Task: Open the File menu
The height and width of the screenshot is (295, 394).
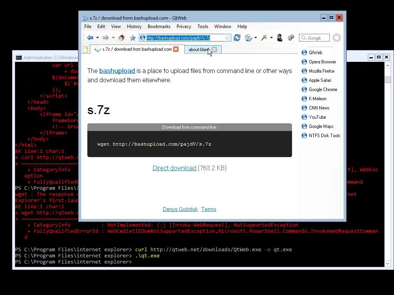Action: pyautogui.click(x=88, y=27)
